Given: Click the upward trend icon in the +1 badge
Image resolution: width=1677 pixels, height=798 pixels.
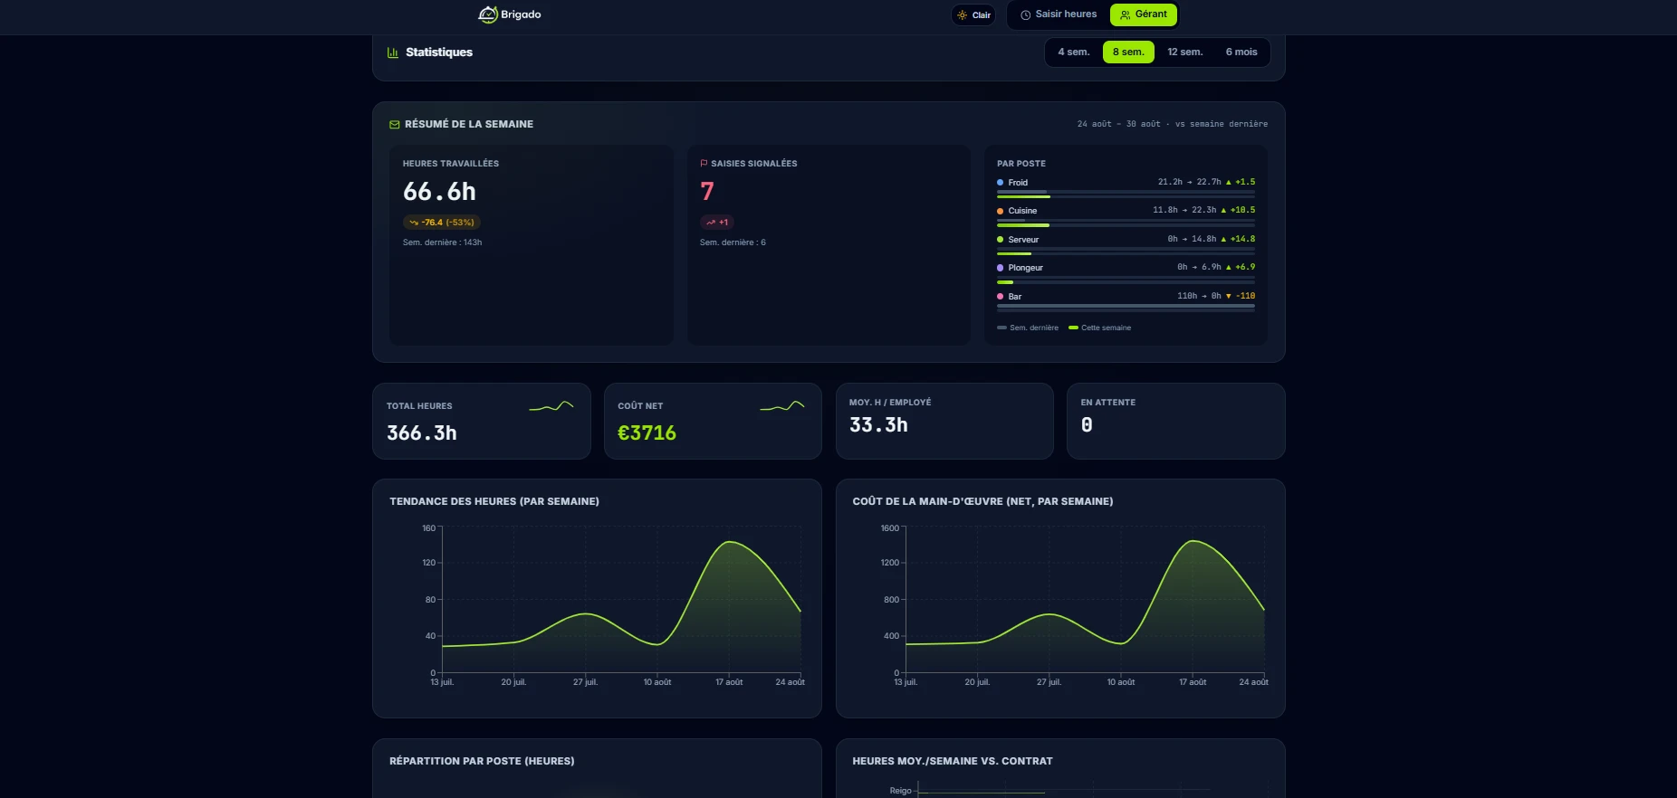Looking at the screenshot, I should click(x=711, y=223).
